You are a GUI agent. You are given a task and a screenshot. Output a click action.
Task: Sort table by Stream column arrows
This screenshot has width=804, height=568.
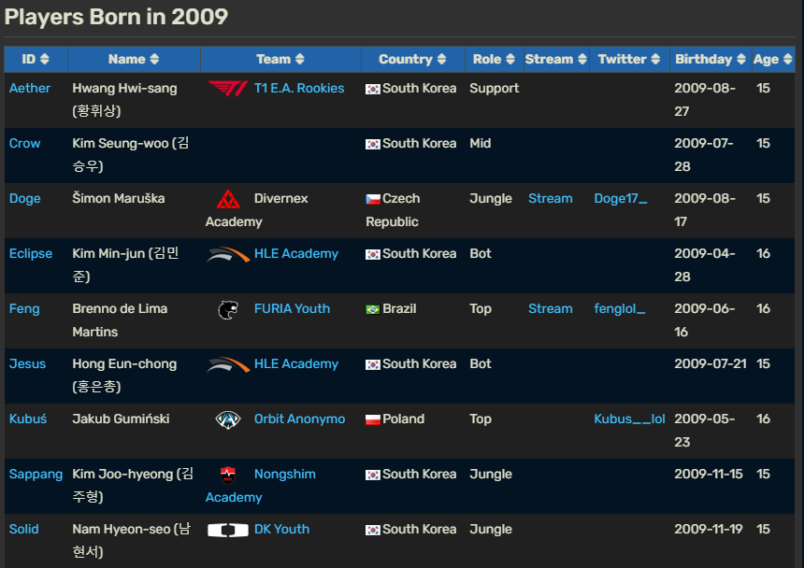coord(582,60)
